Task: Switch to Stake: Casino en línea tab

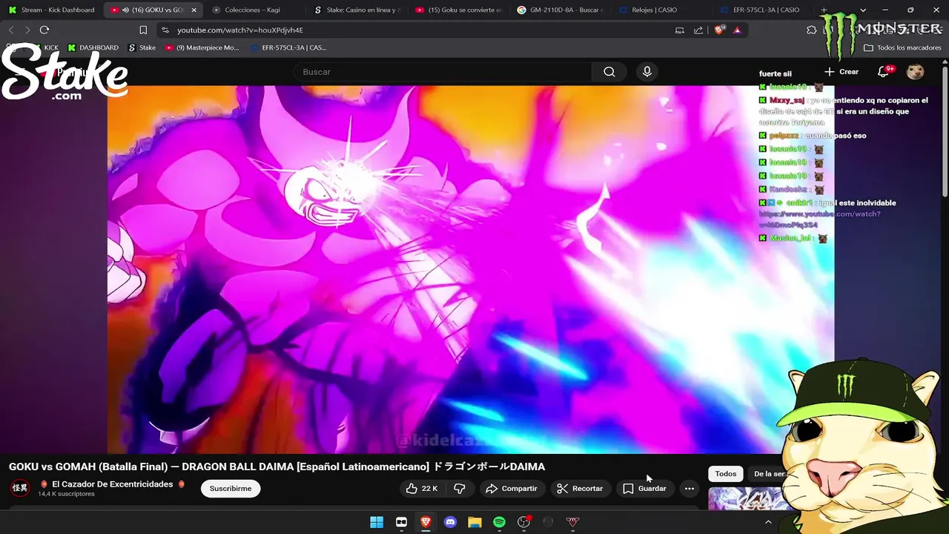Action: click(356, 10)
